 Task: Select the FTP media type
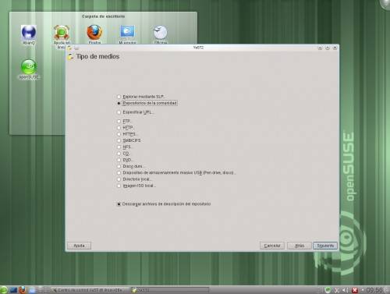[119, 121]
